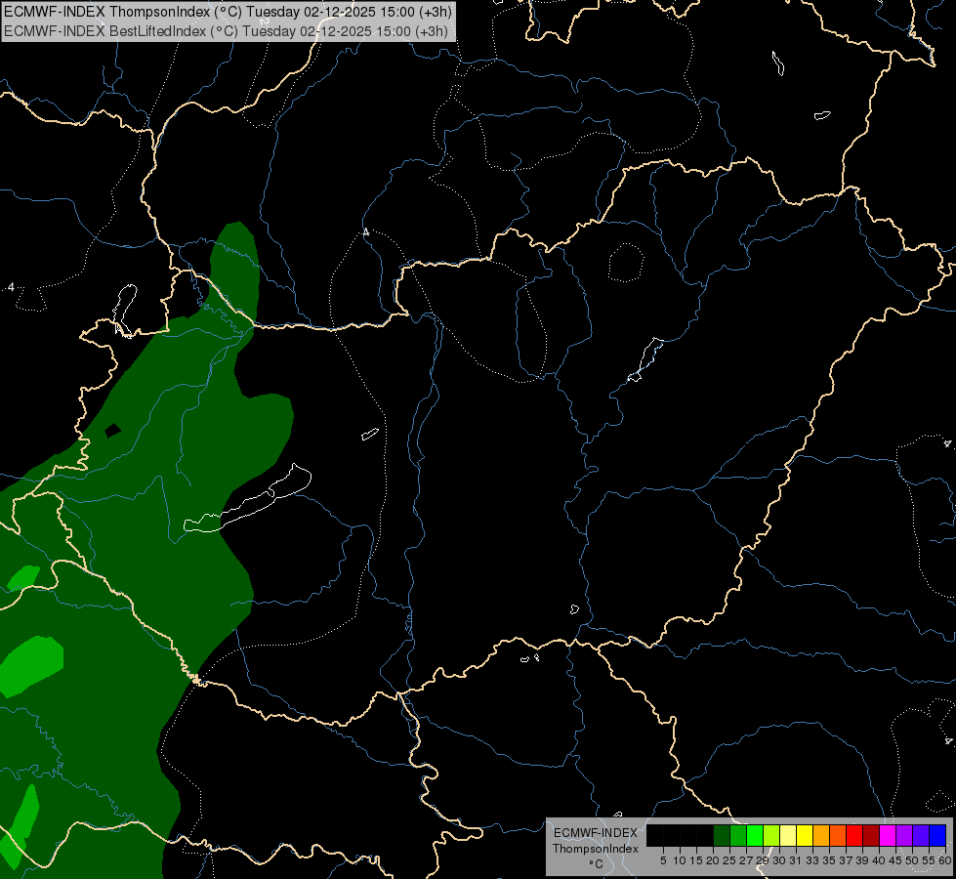Select the pale yellow 30–31 legend swatch
Screen dimensions: 956x879
788,836
